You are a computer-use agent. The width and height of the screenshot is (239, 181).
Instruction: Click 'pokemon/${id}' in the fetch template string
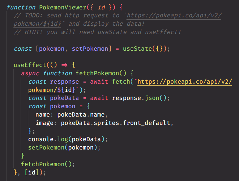pos(51,90)
